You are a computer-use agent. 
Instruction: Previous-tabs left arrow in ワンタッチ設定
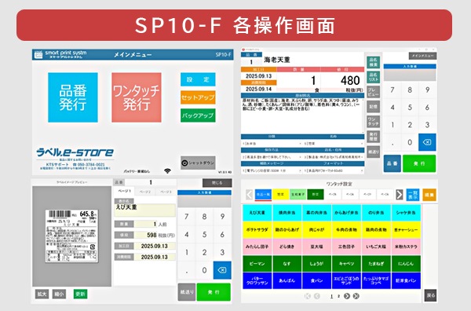[250, 195]
